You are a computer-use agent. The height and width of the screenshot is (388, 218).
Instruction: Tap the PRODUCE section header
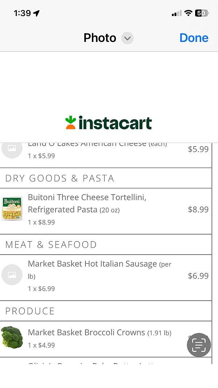click(30, 311)
